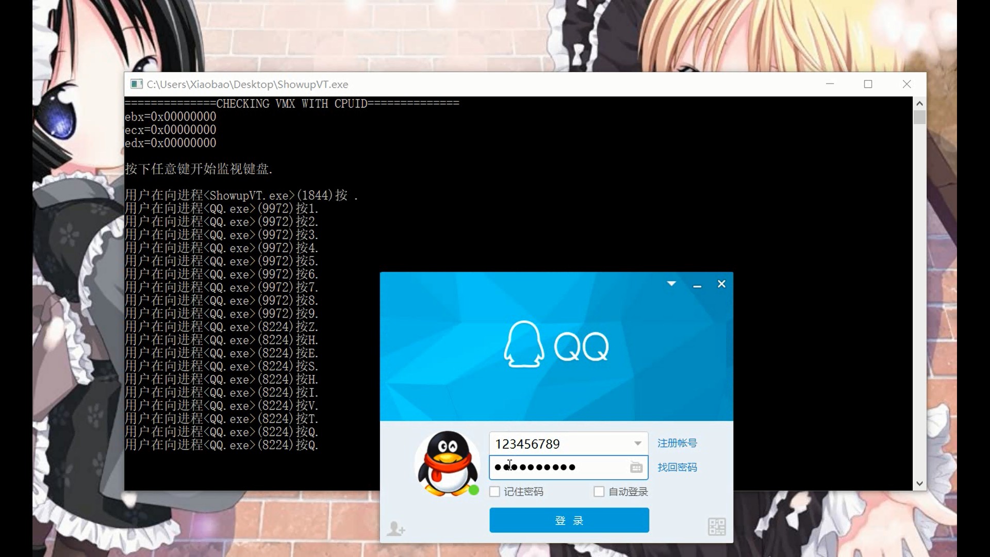This screenshot has height=557, width=990.
Task: Open the soft keyboard icon in password field
Action: 636,467
